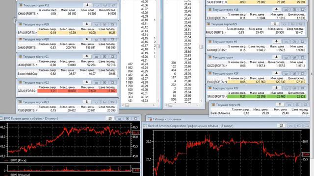Click the down-arrow button in Текущие торги #25
This screenshot has height=176, width=314.
coord(275,24)
